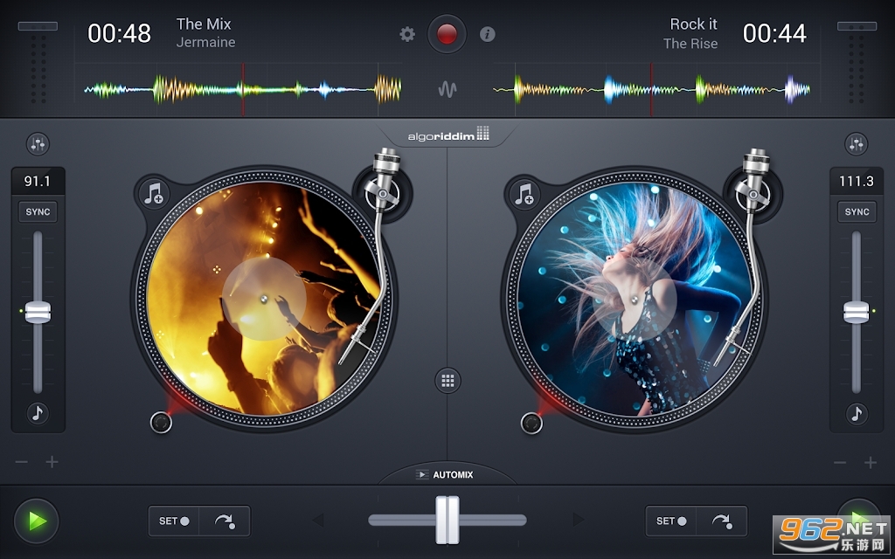Start Automix mode

tap(447, 474)
